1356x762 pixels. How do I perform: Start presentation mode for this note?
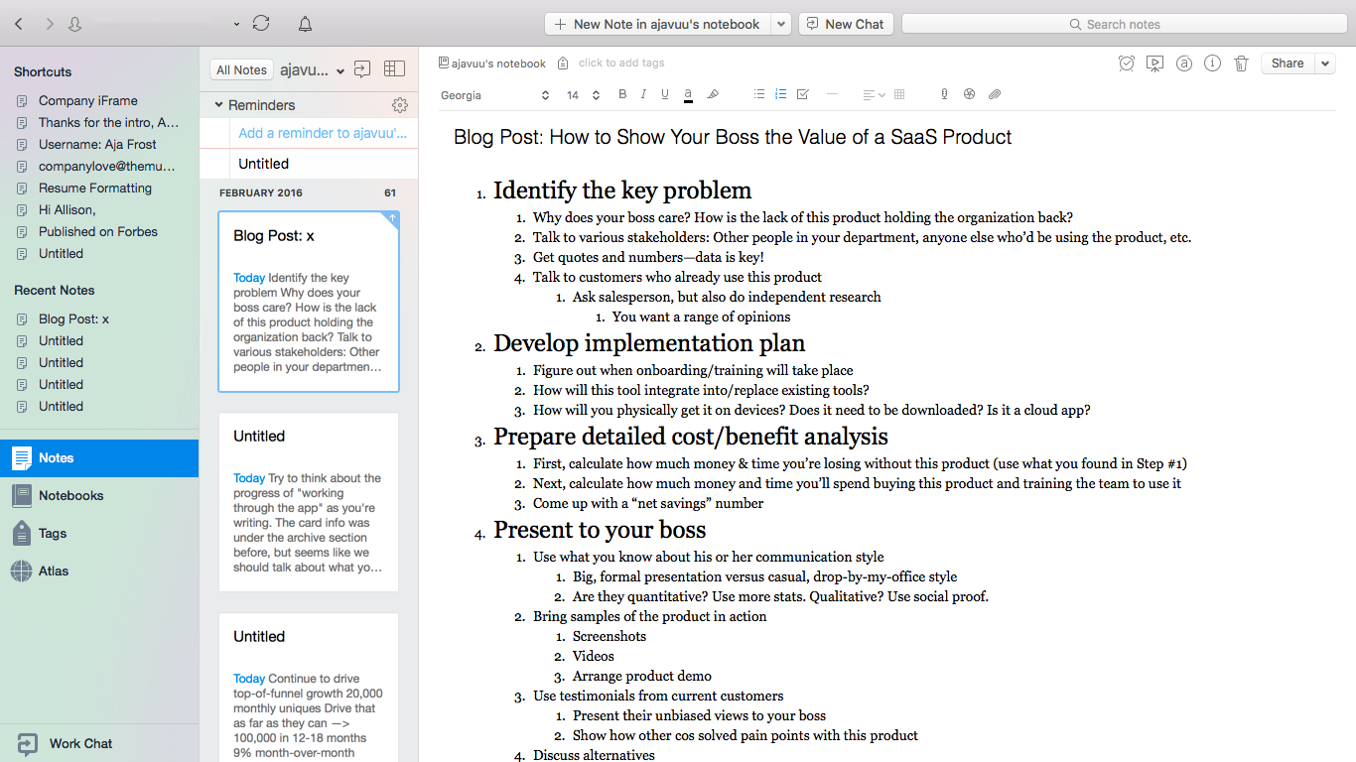pyautogui.click(x=1154, y=63)
